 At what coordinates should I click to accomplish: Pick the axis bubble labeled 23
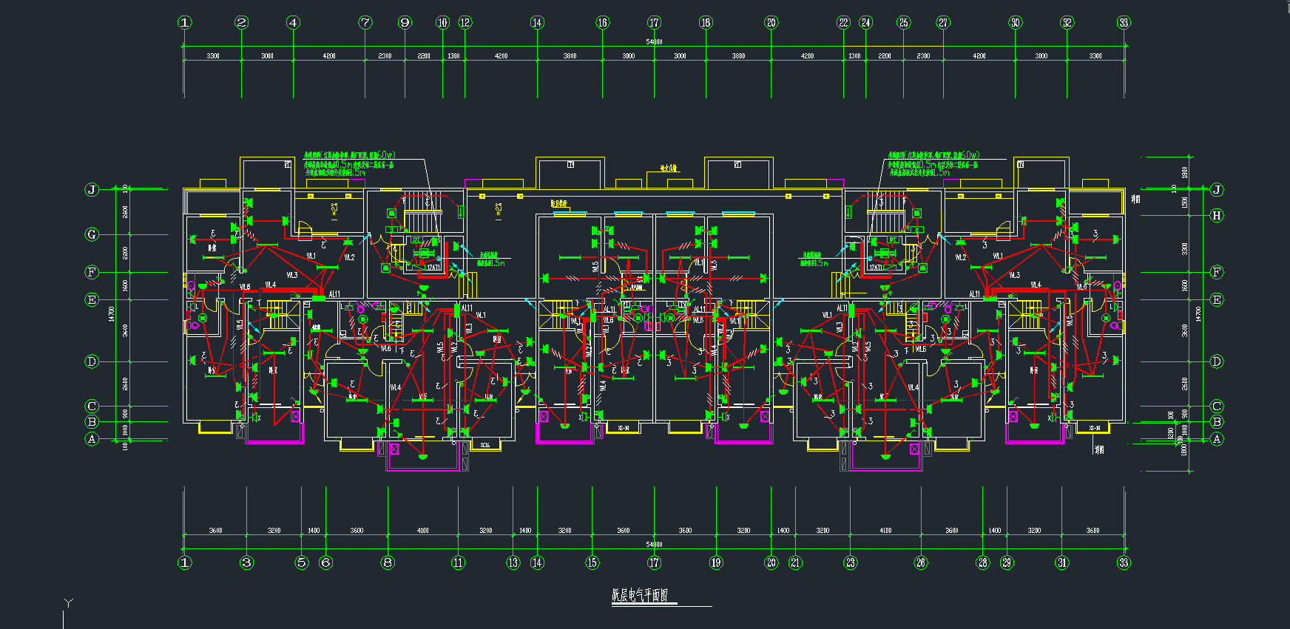[x=851, y=562]
